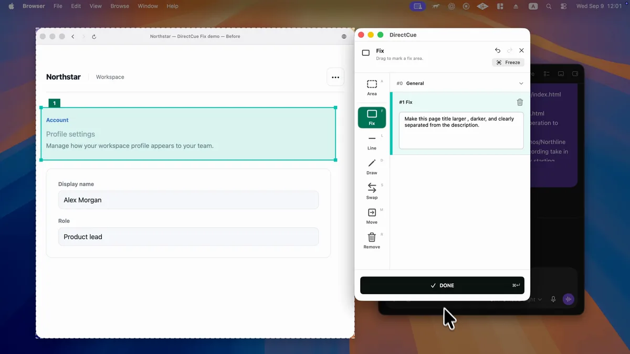Open Spotlight search in the menu bar
The height and width of the screenshot is (354, 630).
point(549,6)
